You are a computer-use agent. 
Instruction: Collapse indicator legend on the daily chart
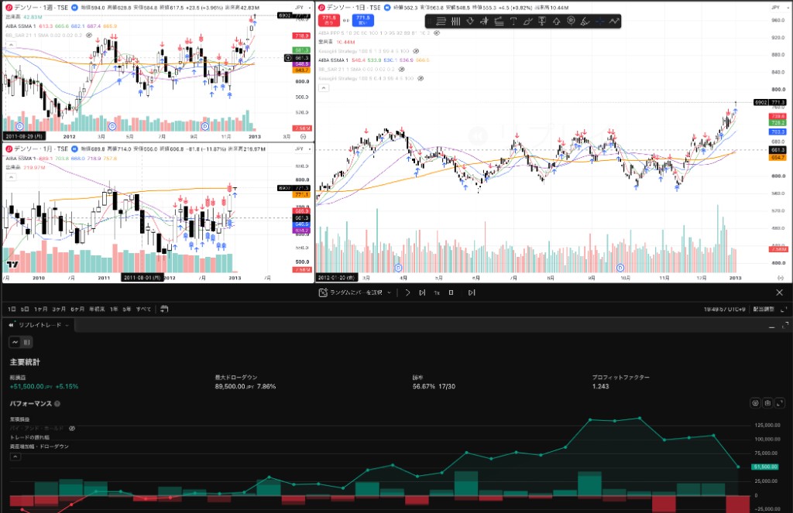point(324,88)
